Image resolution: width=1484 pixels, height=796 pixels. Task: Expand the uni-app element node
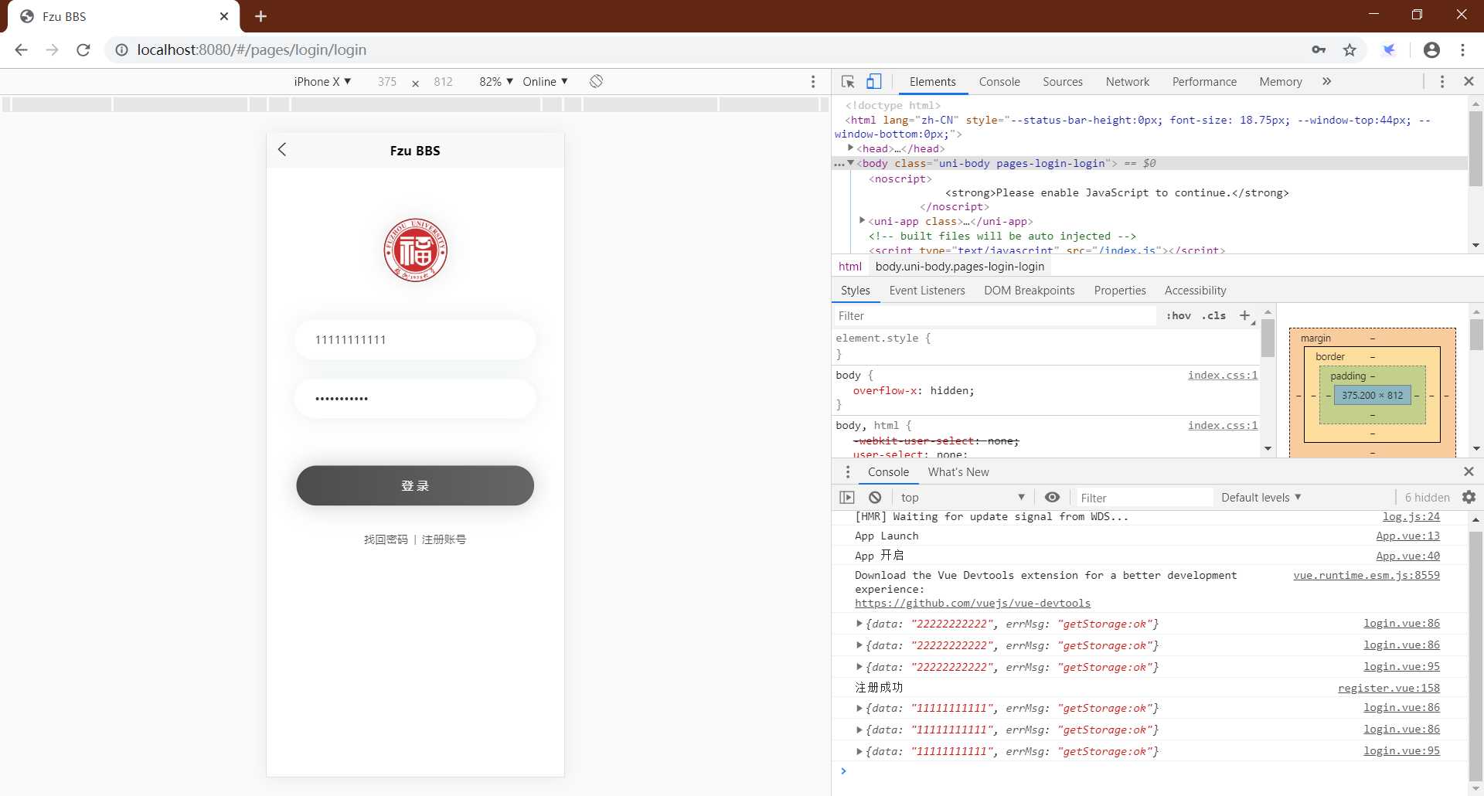[863, 220]
